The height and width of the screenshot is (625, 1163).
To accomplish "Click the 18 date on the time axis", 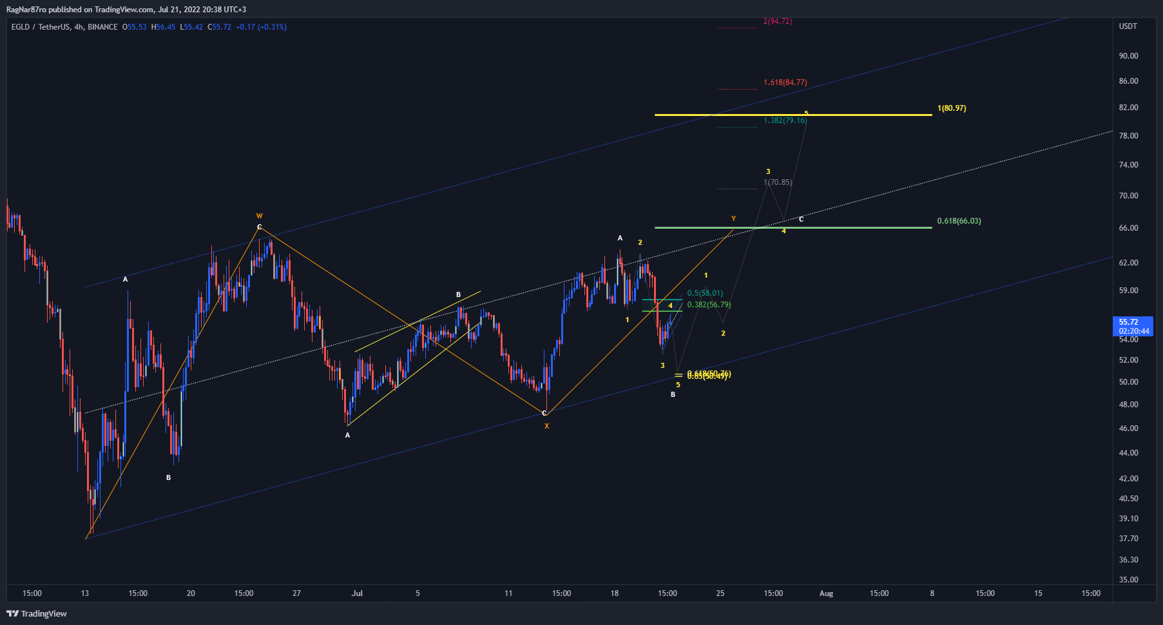I will point(614,593).
